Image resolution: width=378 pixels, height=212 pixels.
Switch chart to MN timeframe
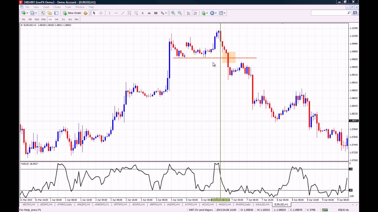click(76, 19)
